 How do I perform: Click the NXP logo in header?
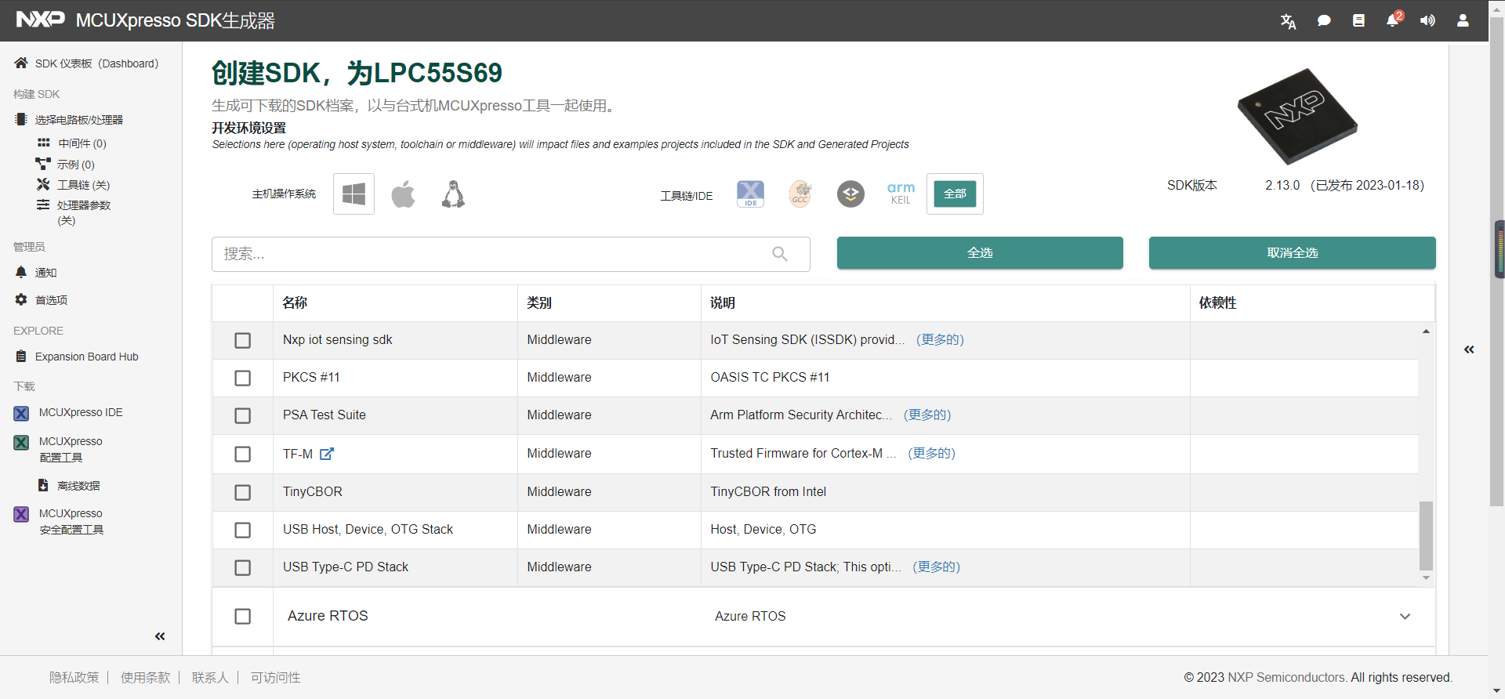click(41, 20)
